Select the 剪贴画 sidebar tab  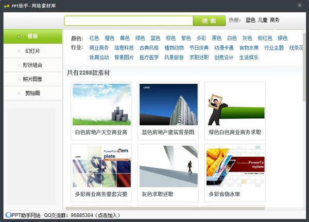33,93
